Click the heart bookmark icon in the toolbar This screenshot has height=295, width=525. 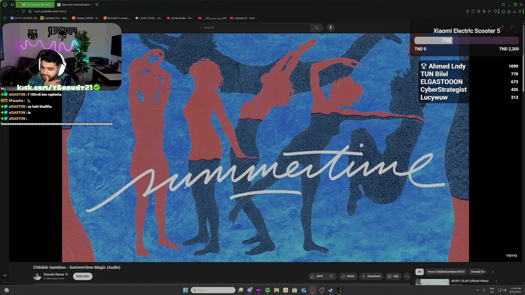[x=495, y=11]
